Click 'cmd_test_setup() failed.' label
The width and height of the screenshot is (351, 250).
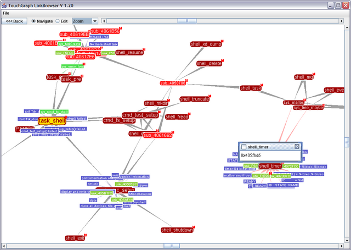pos(39,131)
